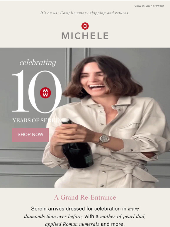Click the A Grand Re-Entrance heading
Viewport: 170px width, 227px height.
point(85,197)
